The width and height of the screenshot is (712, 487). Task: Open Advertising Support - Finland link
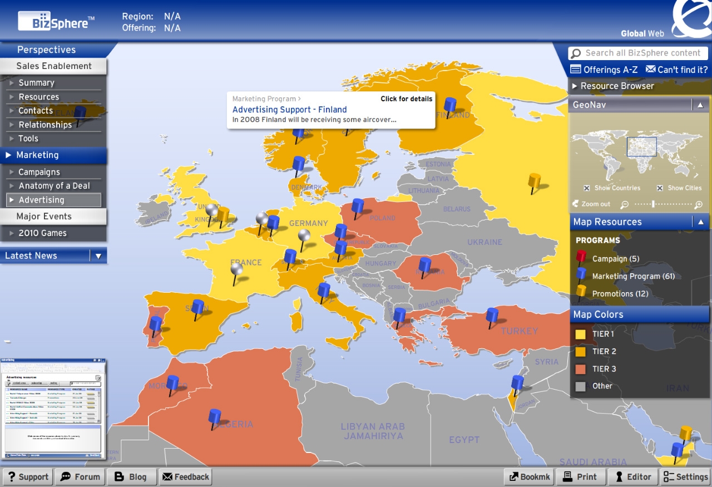[289, 110]
